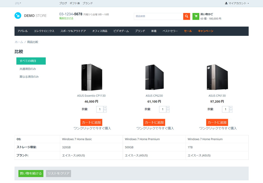Click the マイアカウント user icon
This screenshot has width=263, height=183.
(x=226, y=3)
